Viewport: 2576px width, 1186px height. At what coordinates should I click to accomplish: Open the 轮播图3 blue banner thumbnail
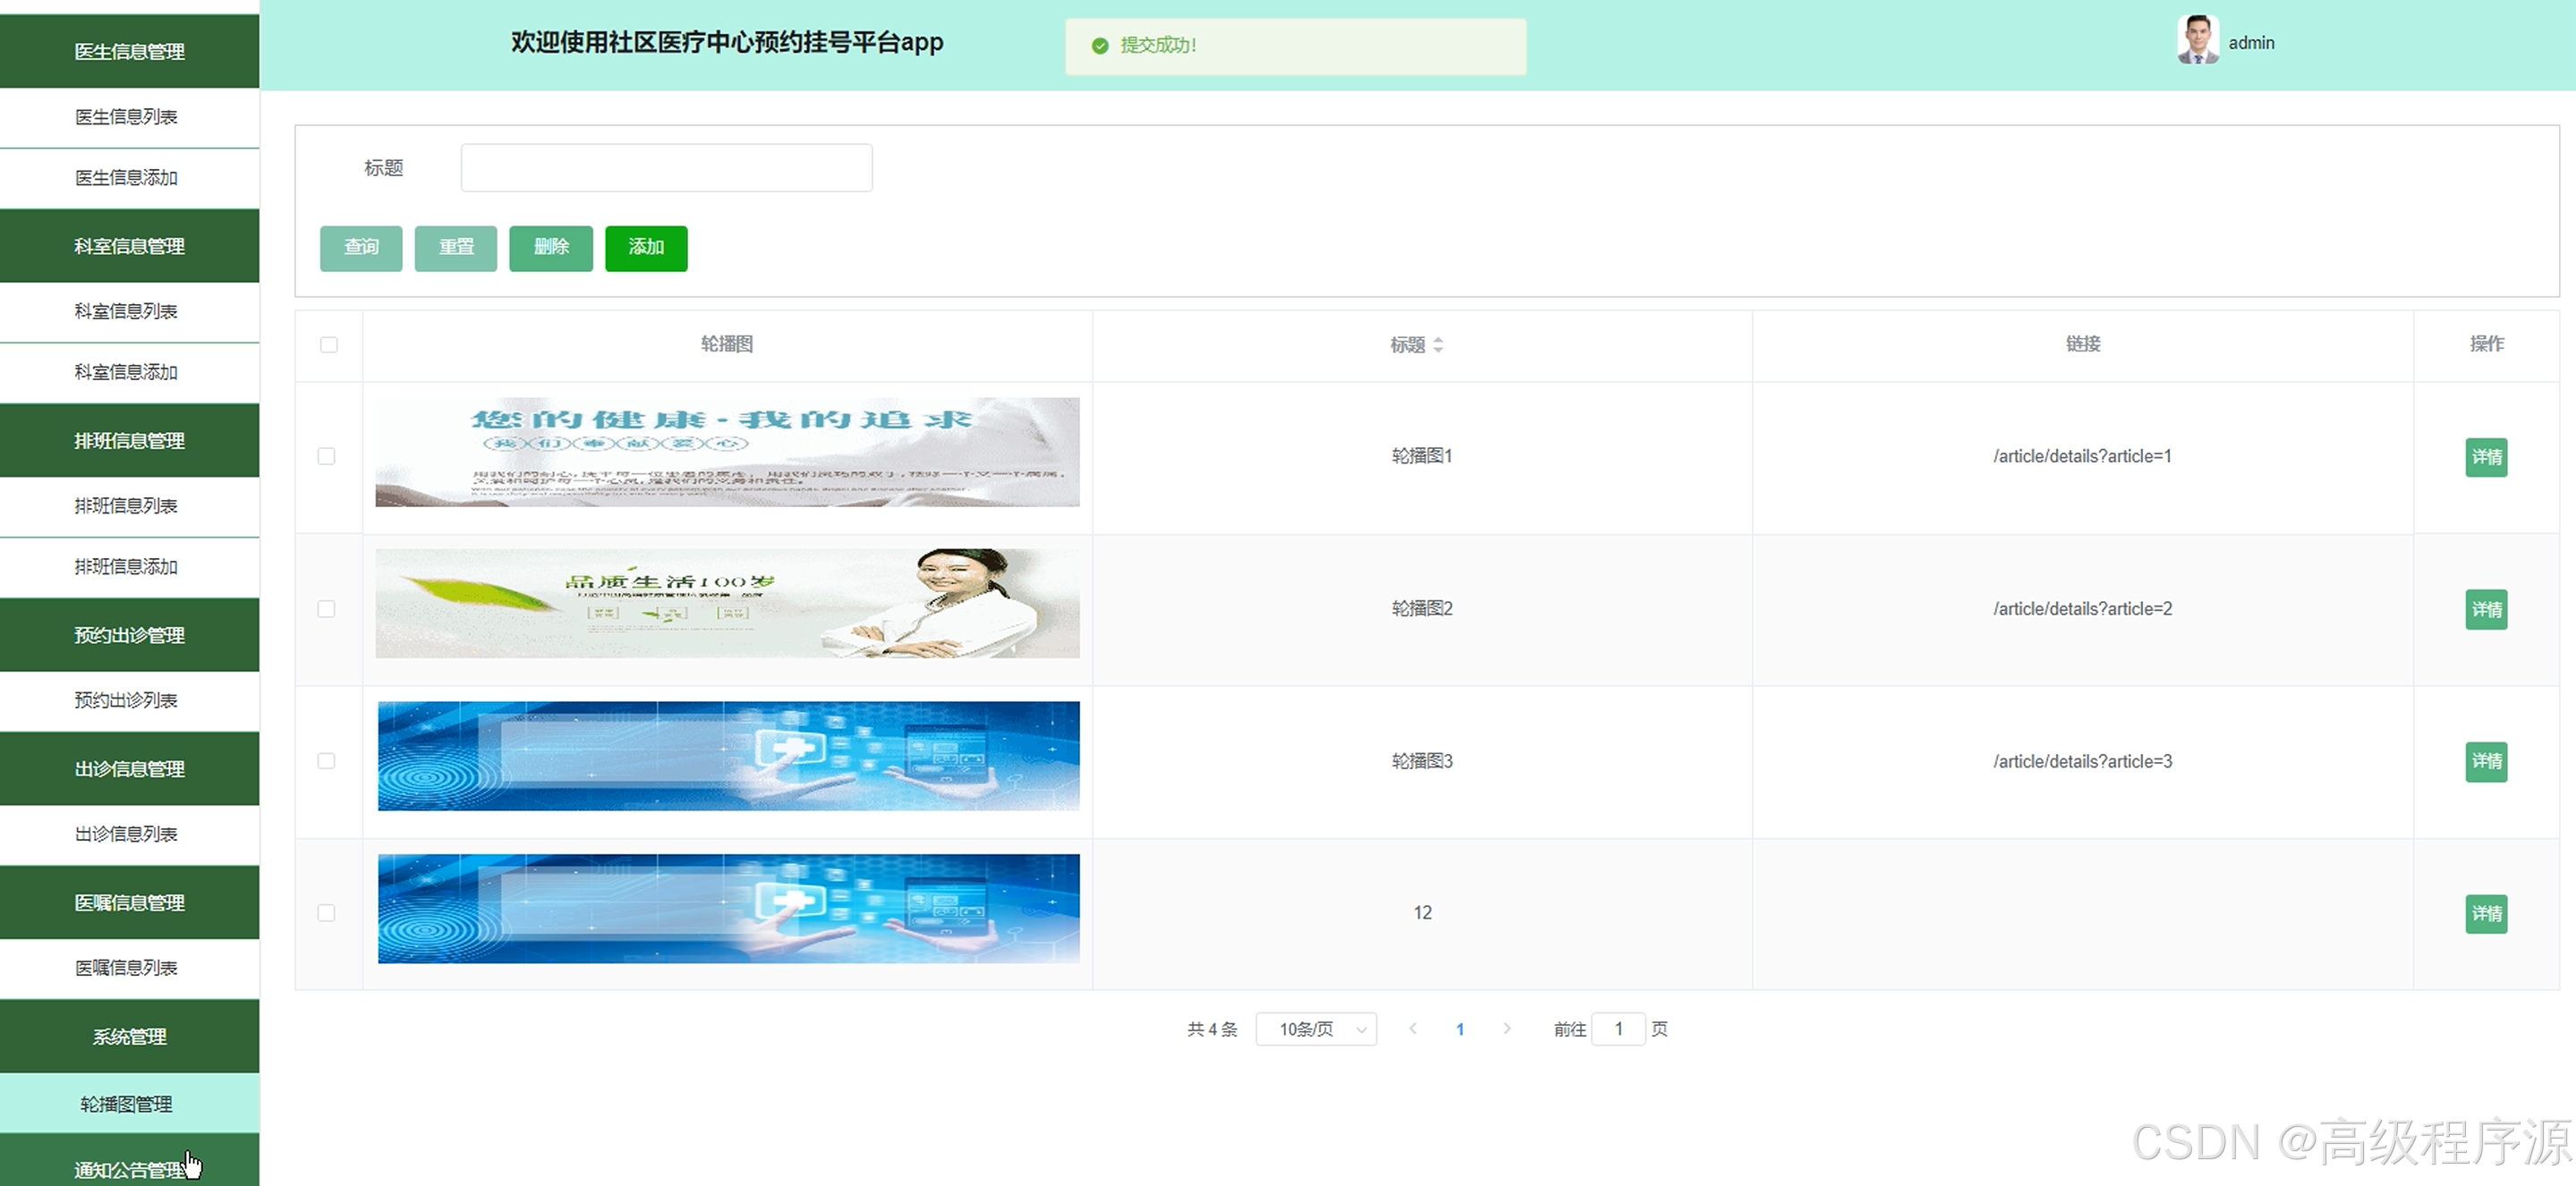coord(727,756)
